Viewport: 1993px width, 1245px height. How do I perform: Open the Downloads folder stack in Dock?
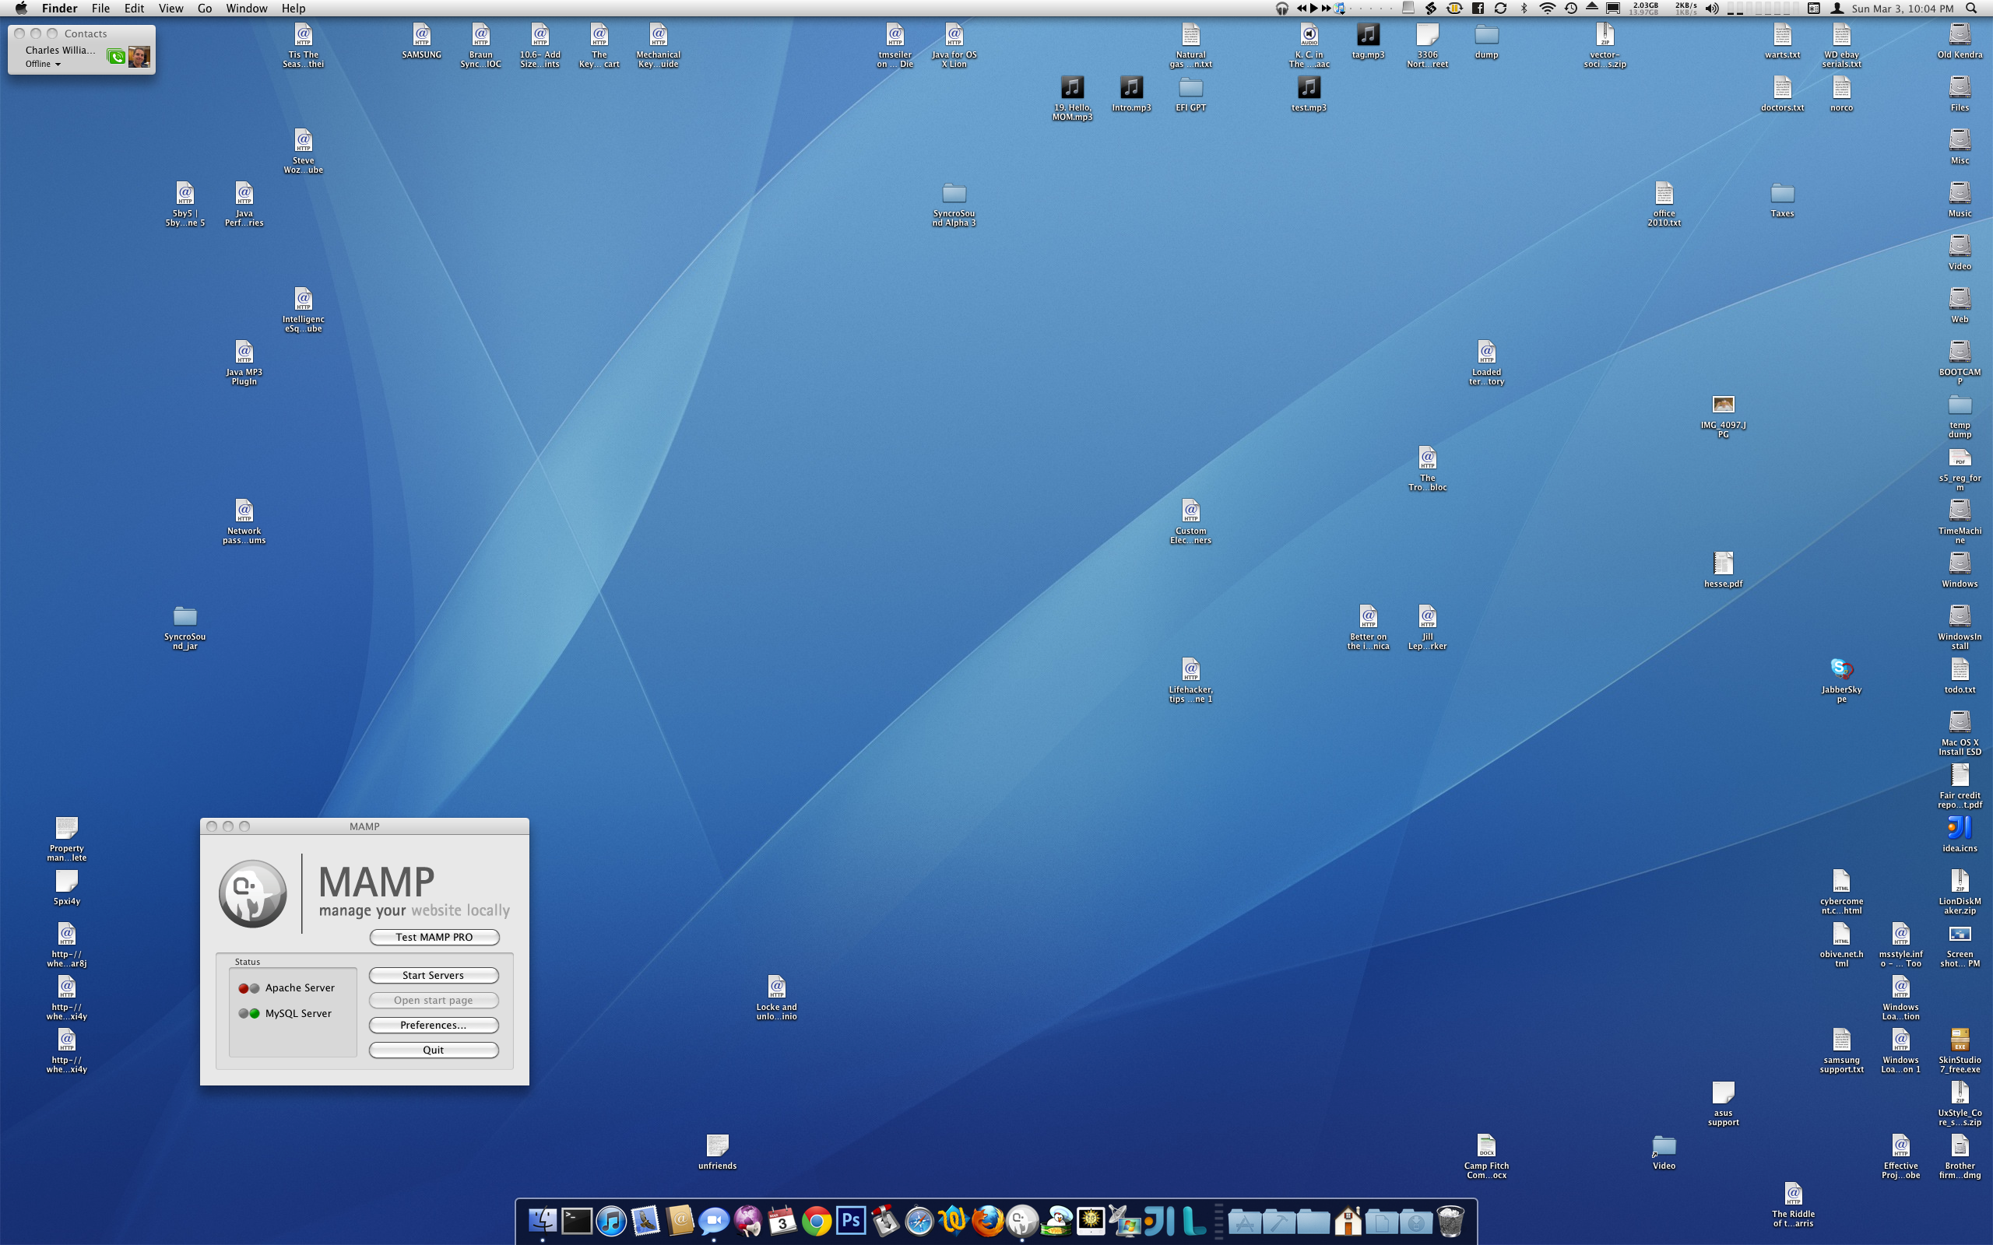point(1417,1221)
